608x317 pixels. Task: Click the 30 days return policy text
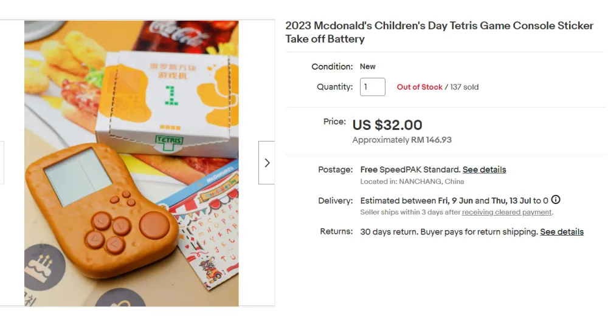point(449,231)
